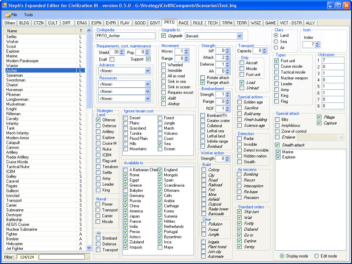Check Maya in Available to list
Image resolution: width=352 pixels, height=264 pixels.
(160, 247)
